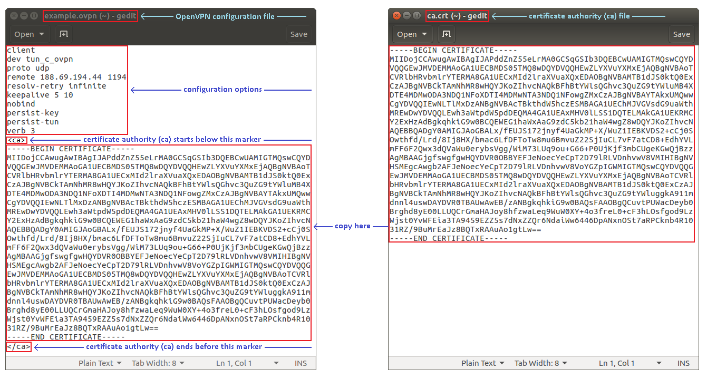Image resolution: width=707 pixels, height=378 pixels.
Task: Close the example.ovpn gedit window
Action: coord(14,16)
